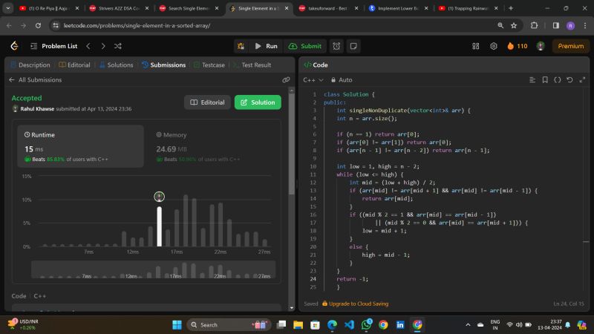Go to previous problem arrow
Viewport: 594px width, 334px height.
click(88, 46)
